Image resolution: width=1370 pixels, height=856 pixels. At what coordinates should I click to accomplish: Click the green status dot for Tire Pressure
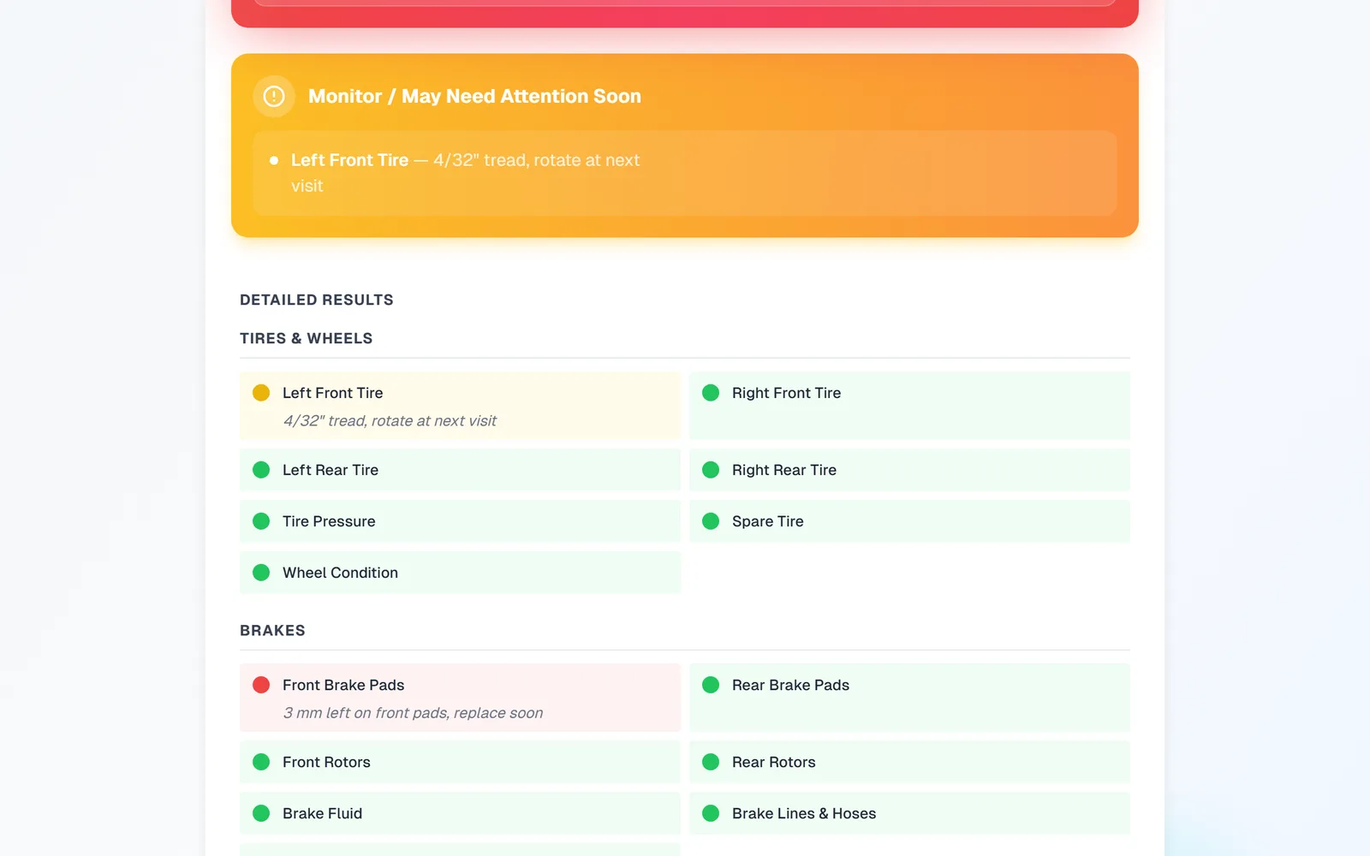point(261,521)
